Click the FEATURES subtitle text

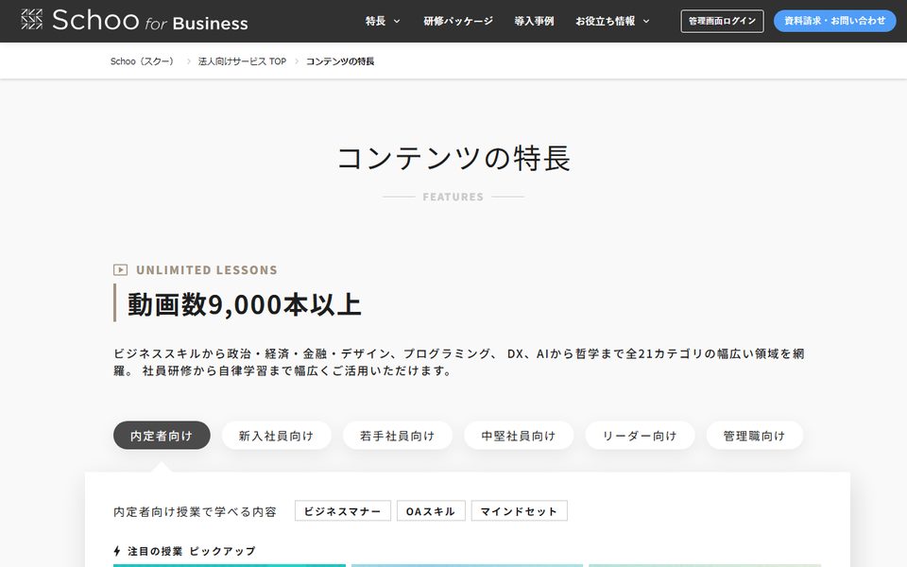point(453,197)
